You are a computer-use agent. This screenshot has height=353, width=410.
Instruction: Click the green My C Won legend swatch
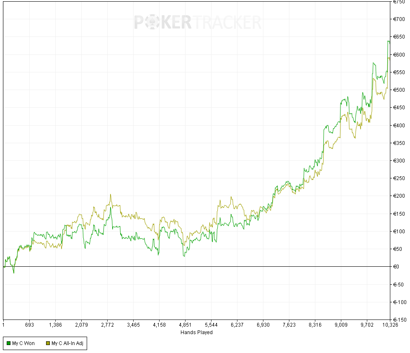coord(9,343)
